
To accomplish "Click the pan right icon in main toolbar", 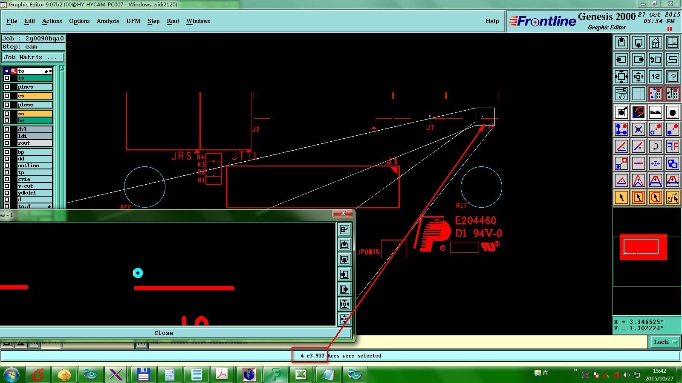I will pos(639,60).
